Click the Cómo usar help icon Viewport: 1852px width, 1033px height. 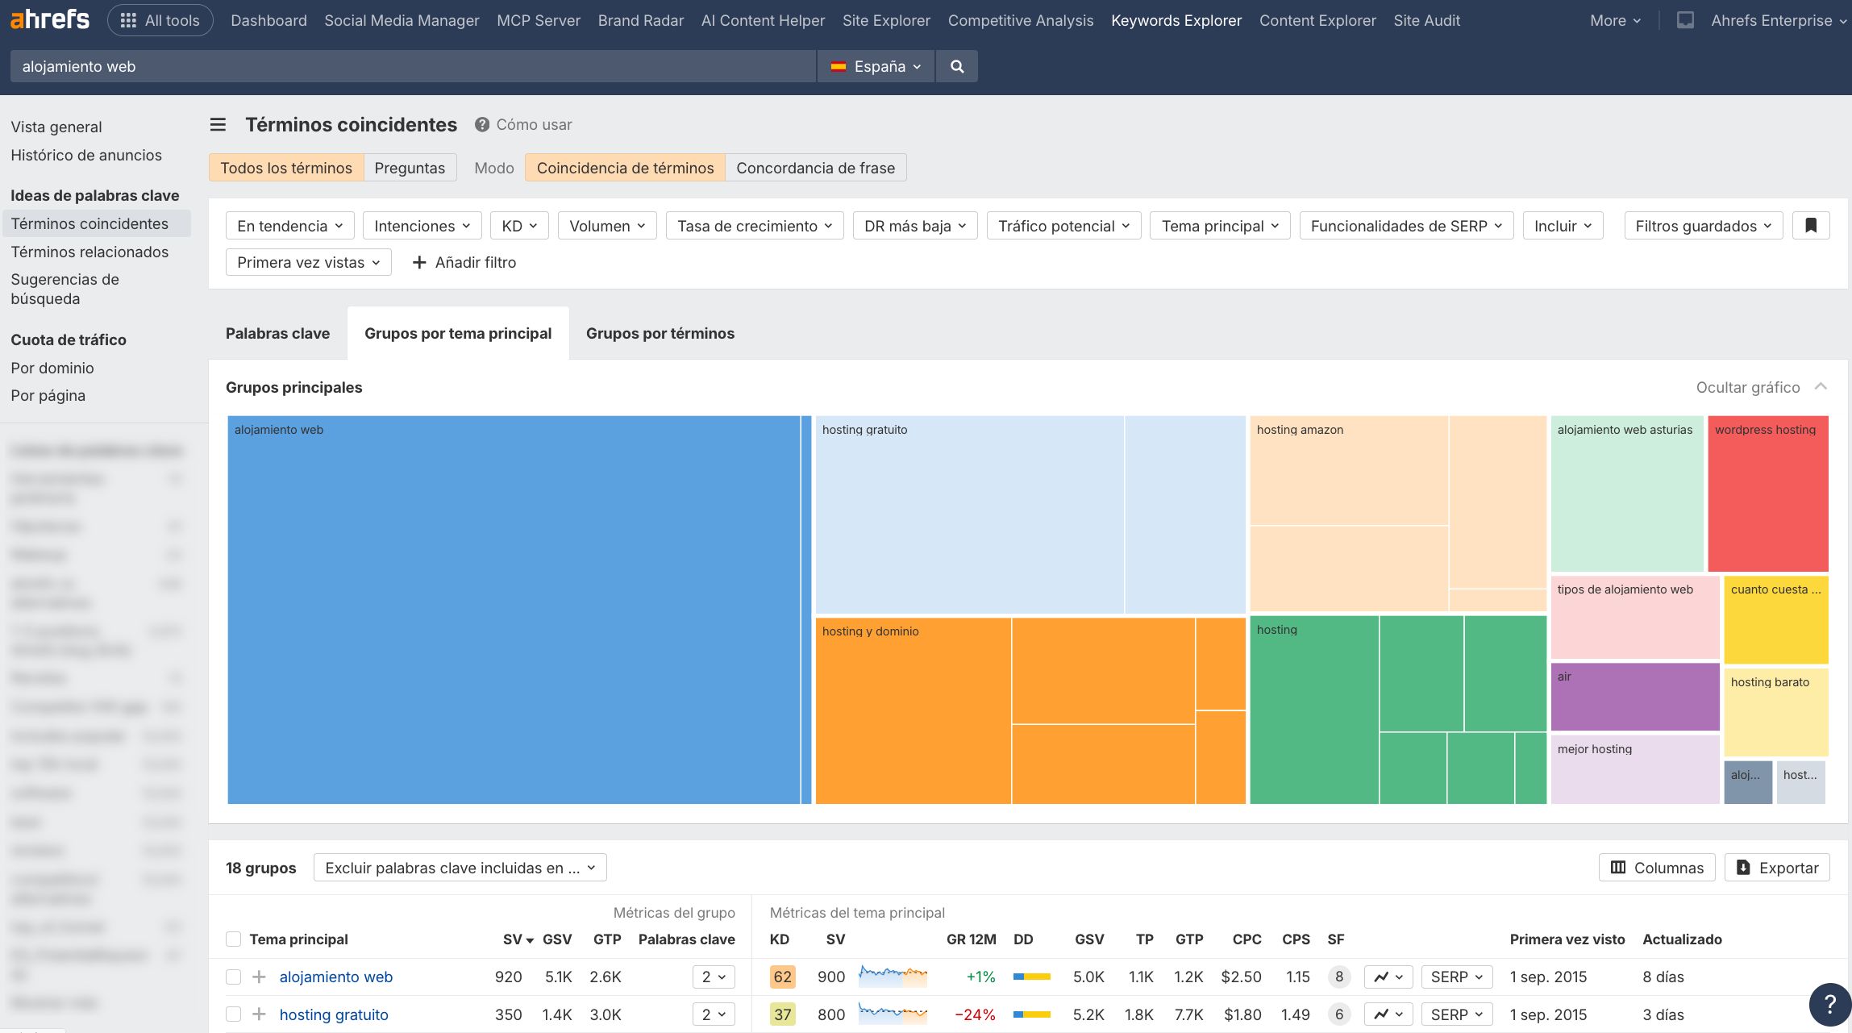(482, 125)
